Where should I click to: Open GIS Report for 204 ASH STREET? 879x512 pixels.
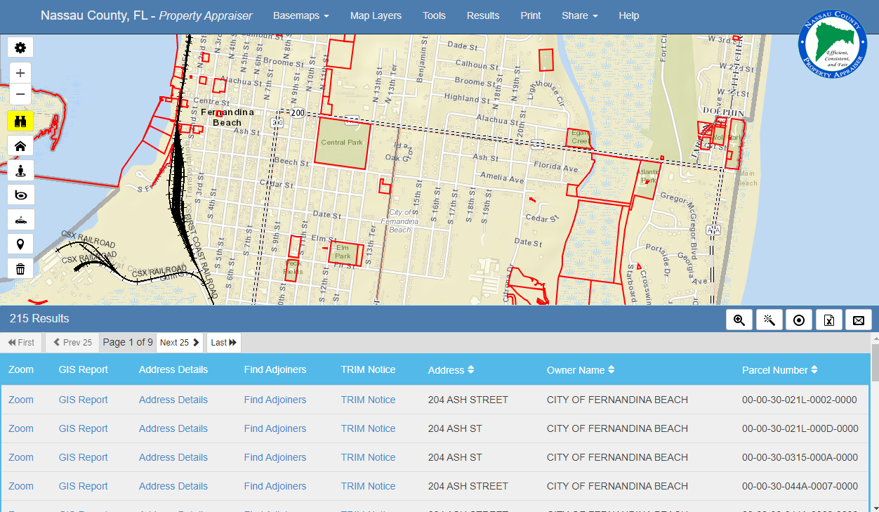point(83,400)
